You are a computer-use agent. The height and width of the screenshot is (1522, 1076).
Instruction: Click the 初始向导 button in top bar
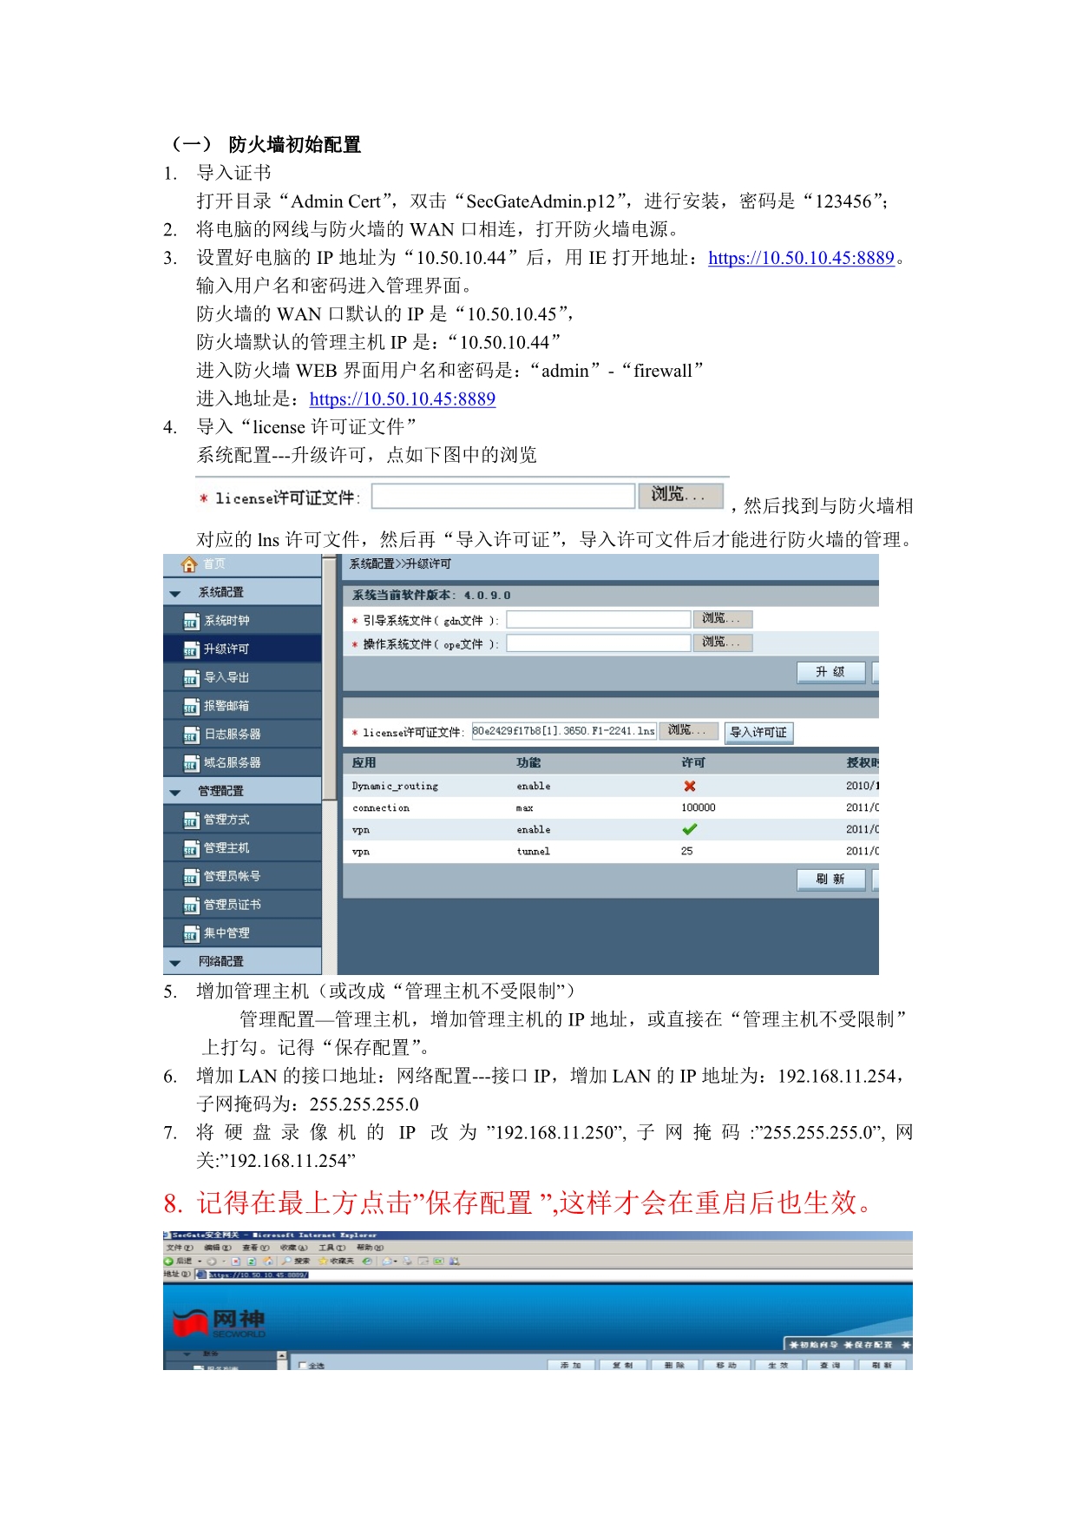click(x=813, y=1345)
